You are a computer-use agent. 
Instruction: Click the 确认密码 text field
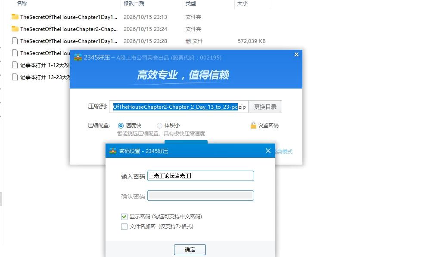click(201, 196)
